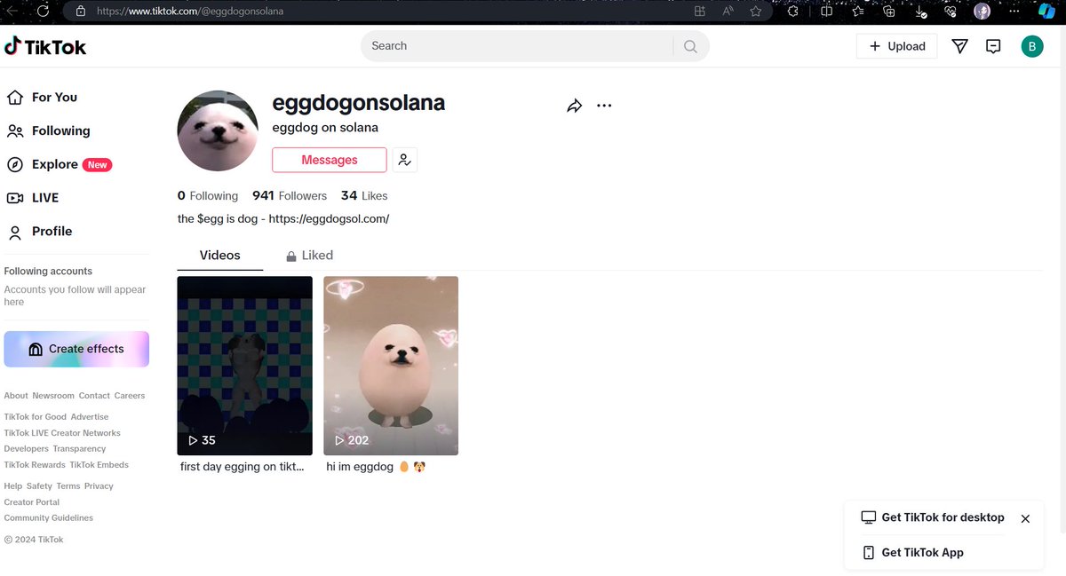This screenshot has height=576, width=1066.
Task: Click the site lock icon in address bar
Action: 80,12
